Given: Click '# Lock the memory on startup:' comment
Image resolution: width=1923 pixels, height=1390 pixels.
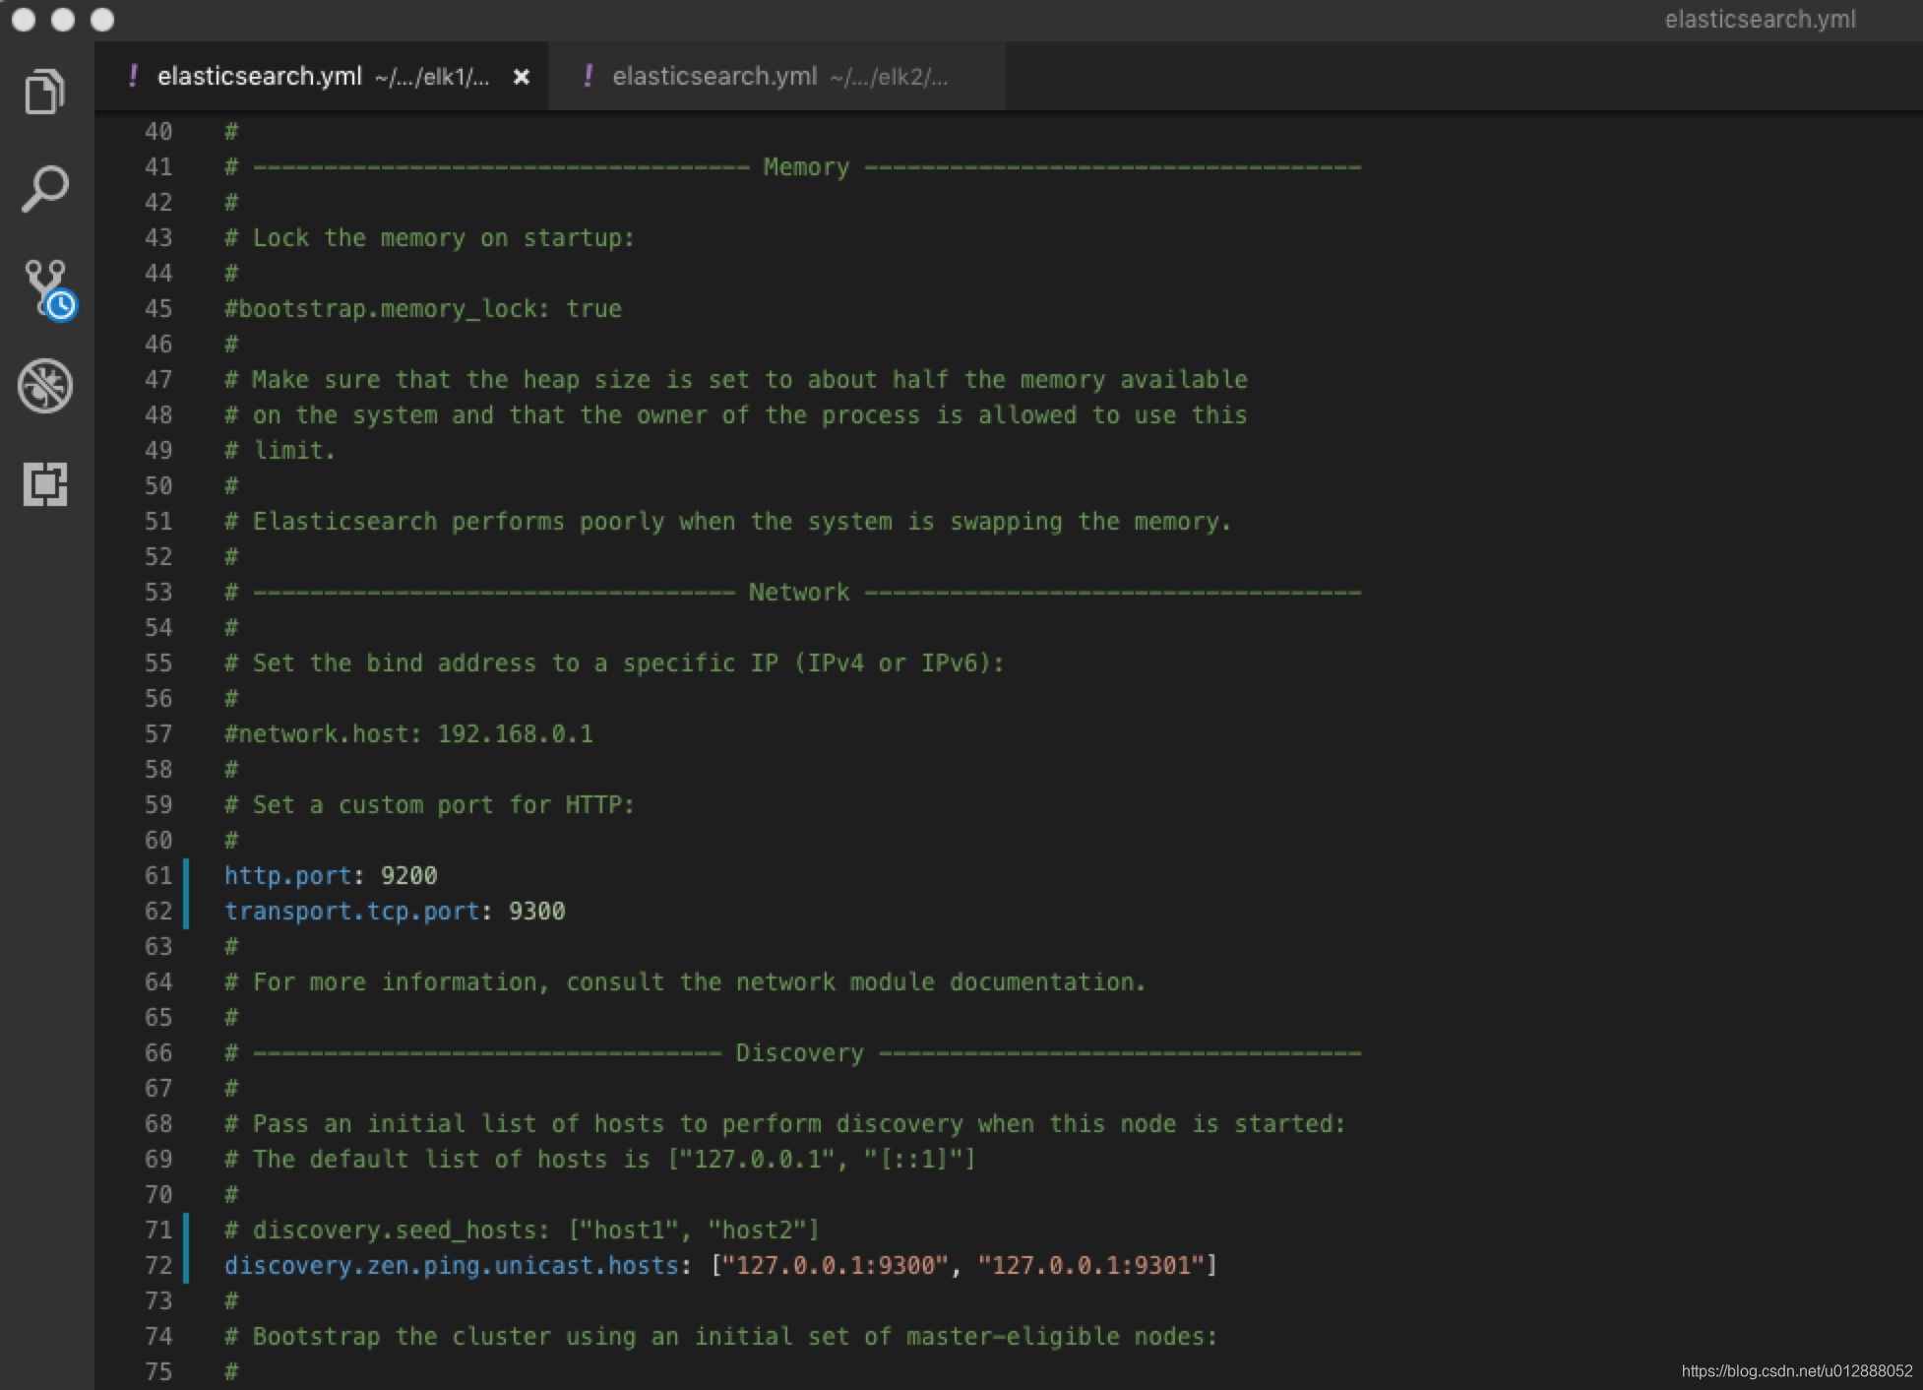Looking at the screenshot, I should pyautogui.click(x=430, y=237).
